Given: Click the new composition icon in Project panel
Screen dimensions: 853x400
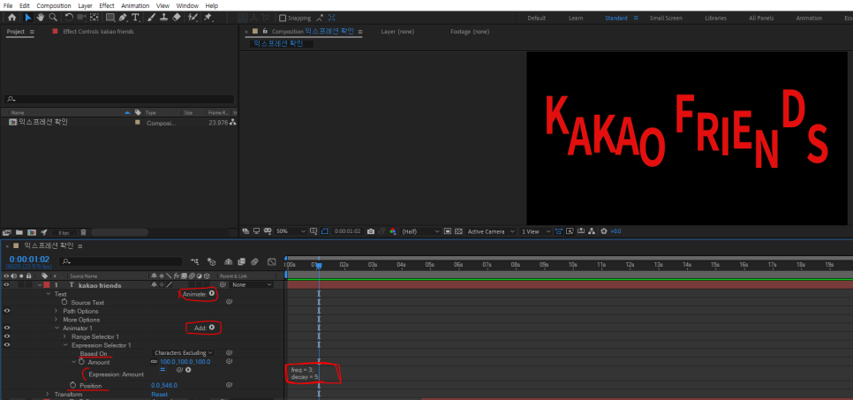Looking at the screenshot, I should 32,232.
